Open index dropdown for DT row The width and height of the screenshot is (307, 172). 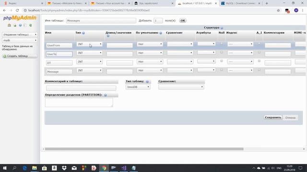(240, 62)
